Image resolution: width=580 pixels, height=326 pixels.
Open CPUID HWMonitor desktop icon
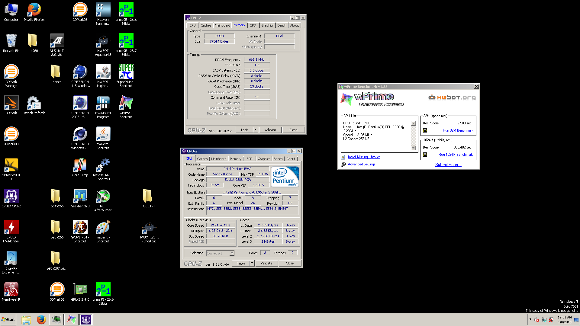[x=11, y=231]
